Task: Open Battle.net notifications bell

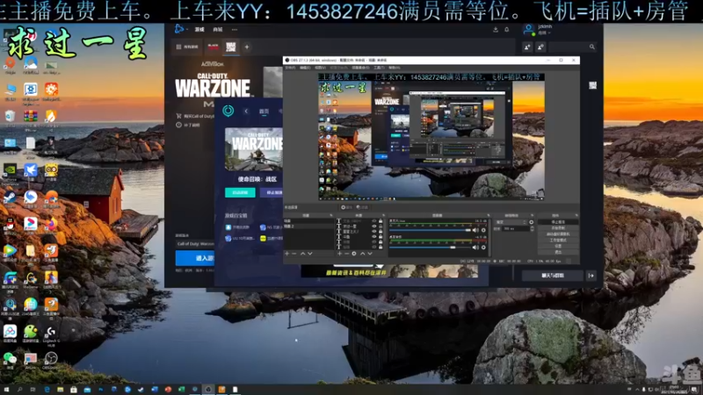Action: (507, 30)
